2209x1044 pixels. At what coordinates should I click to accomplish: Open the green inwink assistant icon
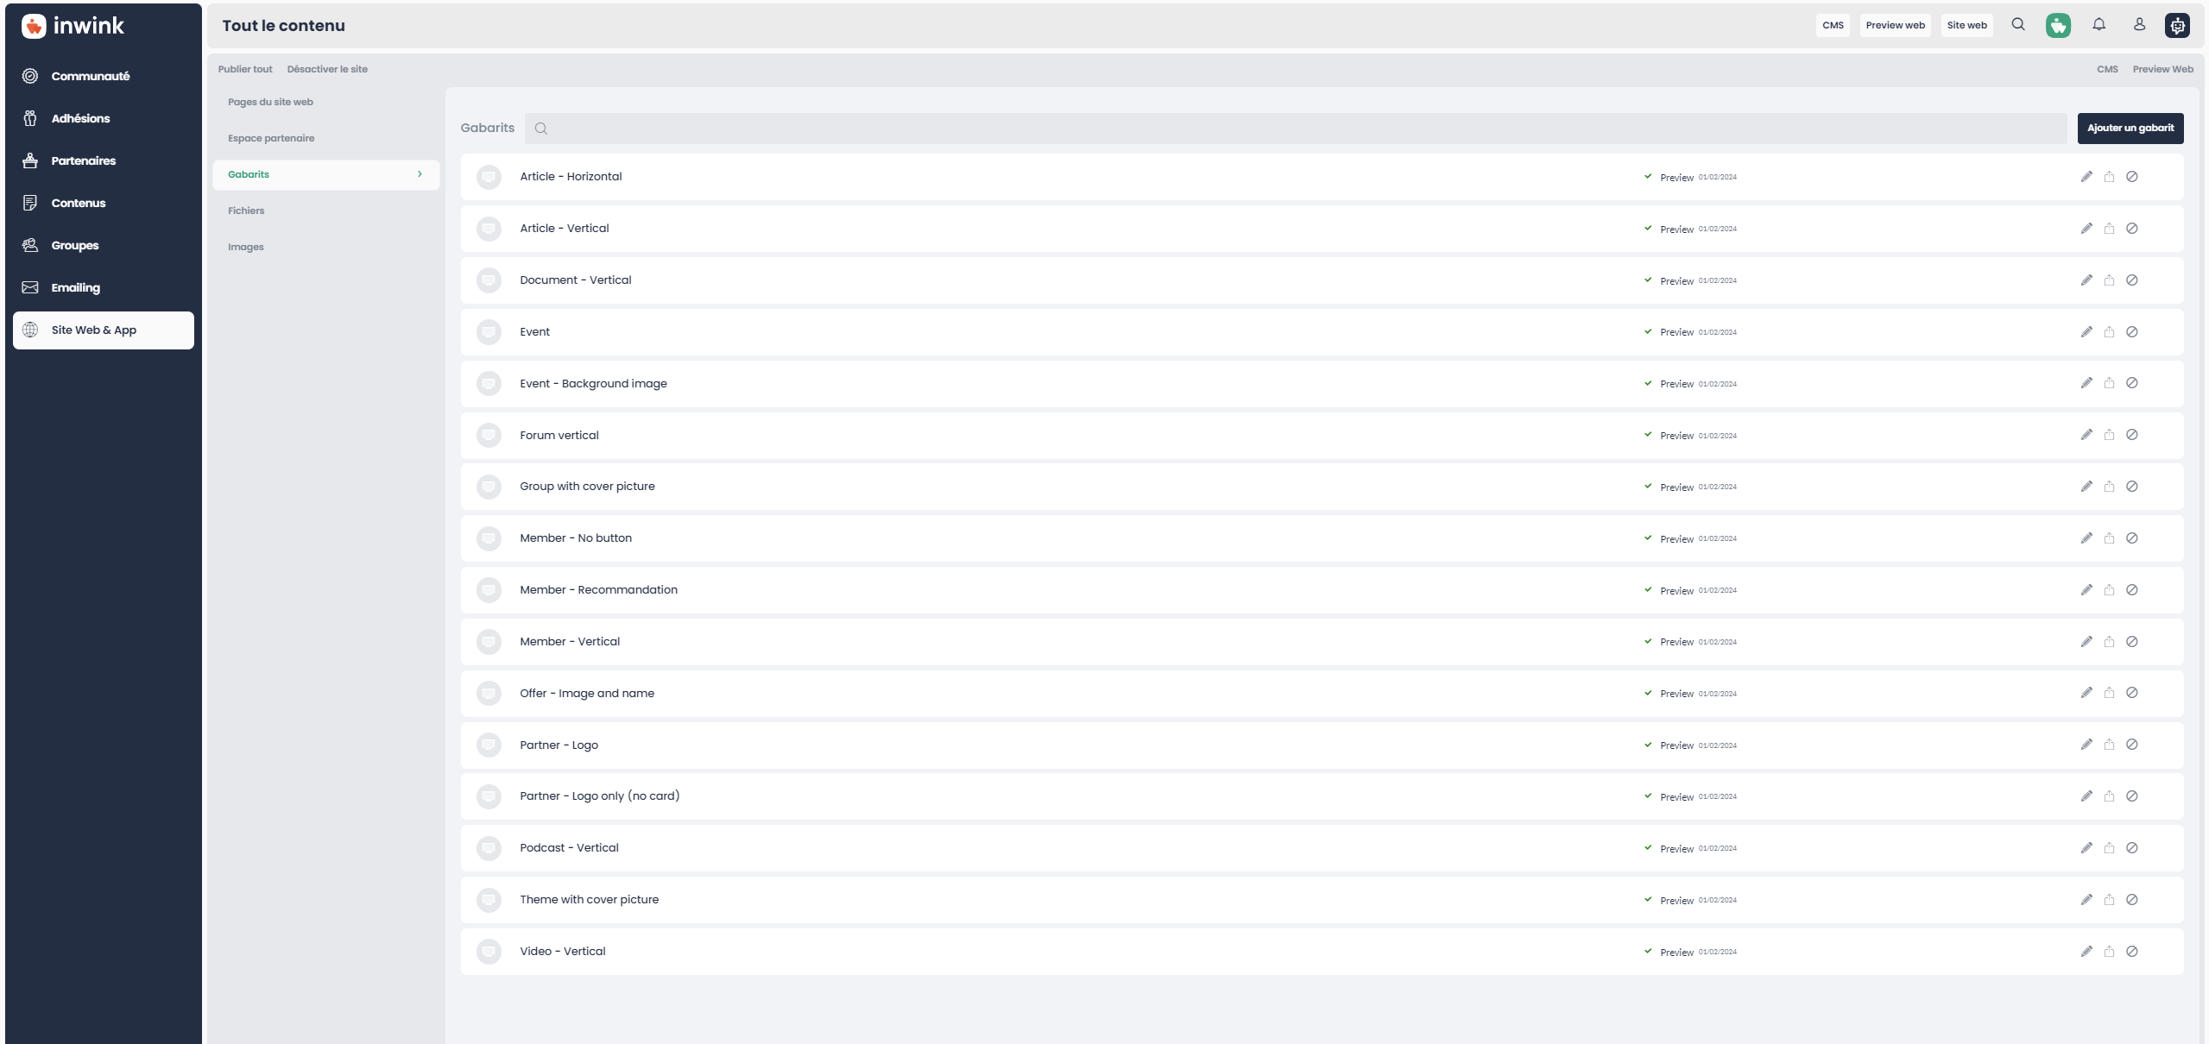(x=2058, y=25)
